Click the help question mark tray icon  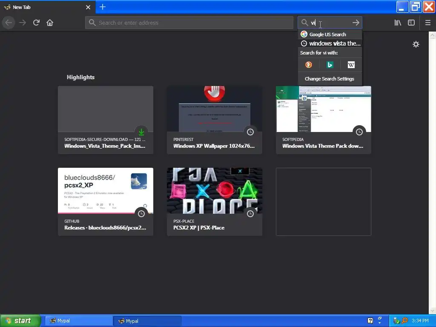[x=370, y=321]
